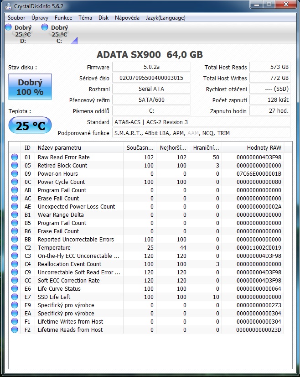Click the ADATA SX900 64,0 GB title
Screen dimensions: 300x377
[x=150, y=55]
